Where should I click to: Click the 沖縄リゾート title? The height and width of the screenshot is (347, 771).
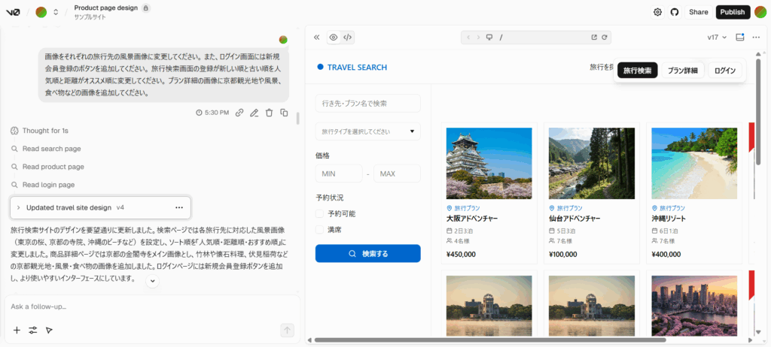[x=669, y=219]
